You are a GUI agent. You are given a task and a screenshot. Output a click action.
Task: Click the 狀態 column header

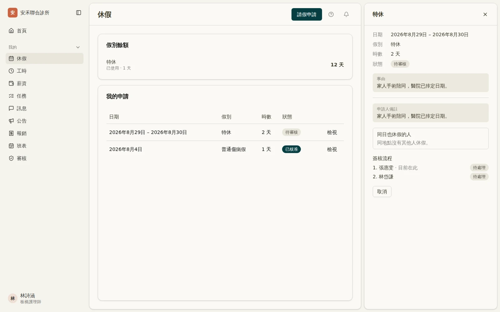pyautogui.click(x=287, y=117)
